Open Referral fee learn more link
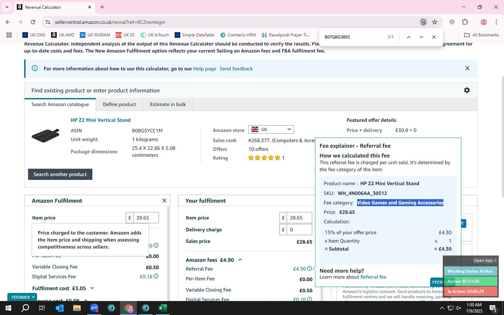504x315 pixels. (x=373, y=277)
